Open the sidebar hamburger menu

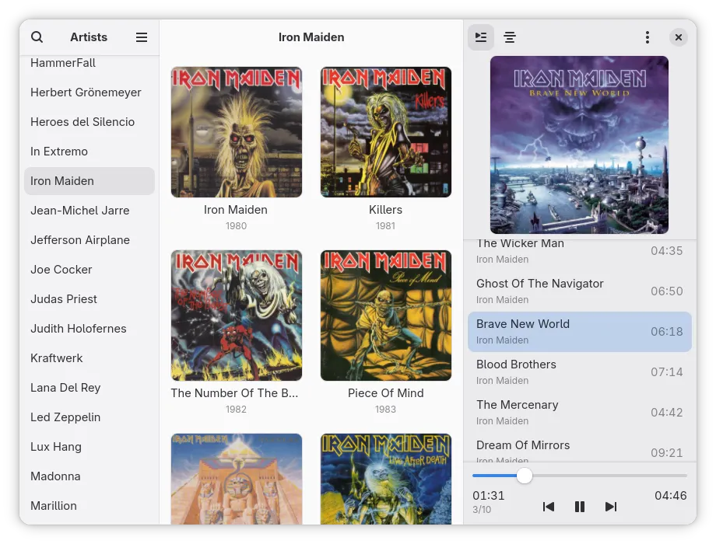click(x=142, y=37)
